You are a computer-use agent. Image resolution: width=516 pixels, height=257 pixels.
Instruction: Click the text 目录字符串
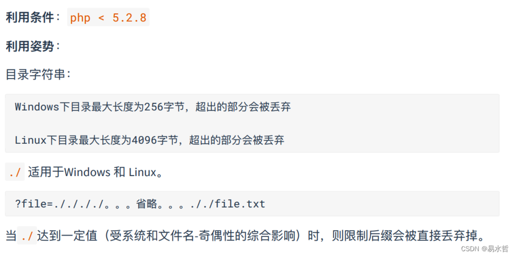click(36, 74)
